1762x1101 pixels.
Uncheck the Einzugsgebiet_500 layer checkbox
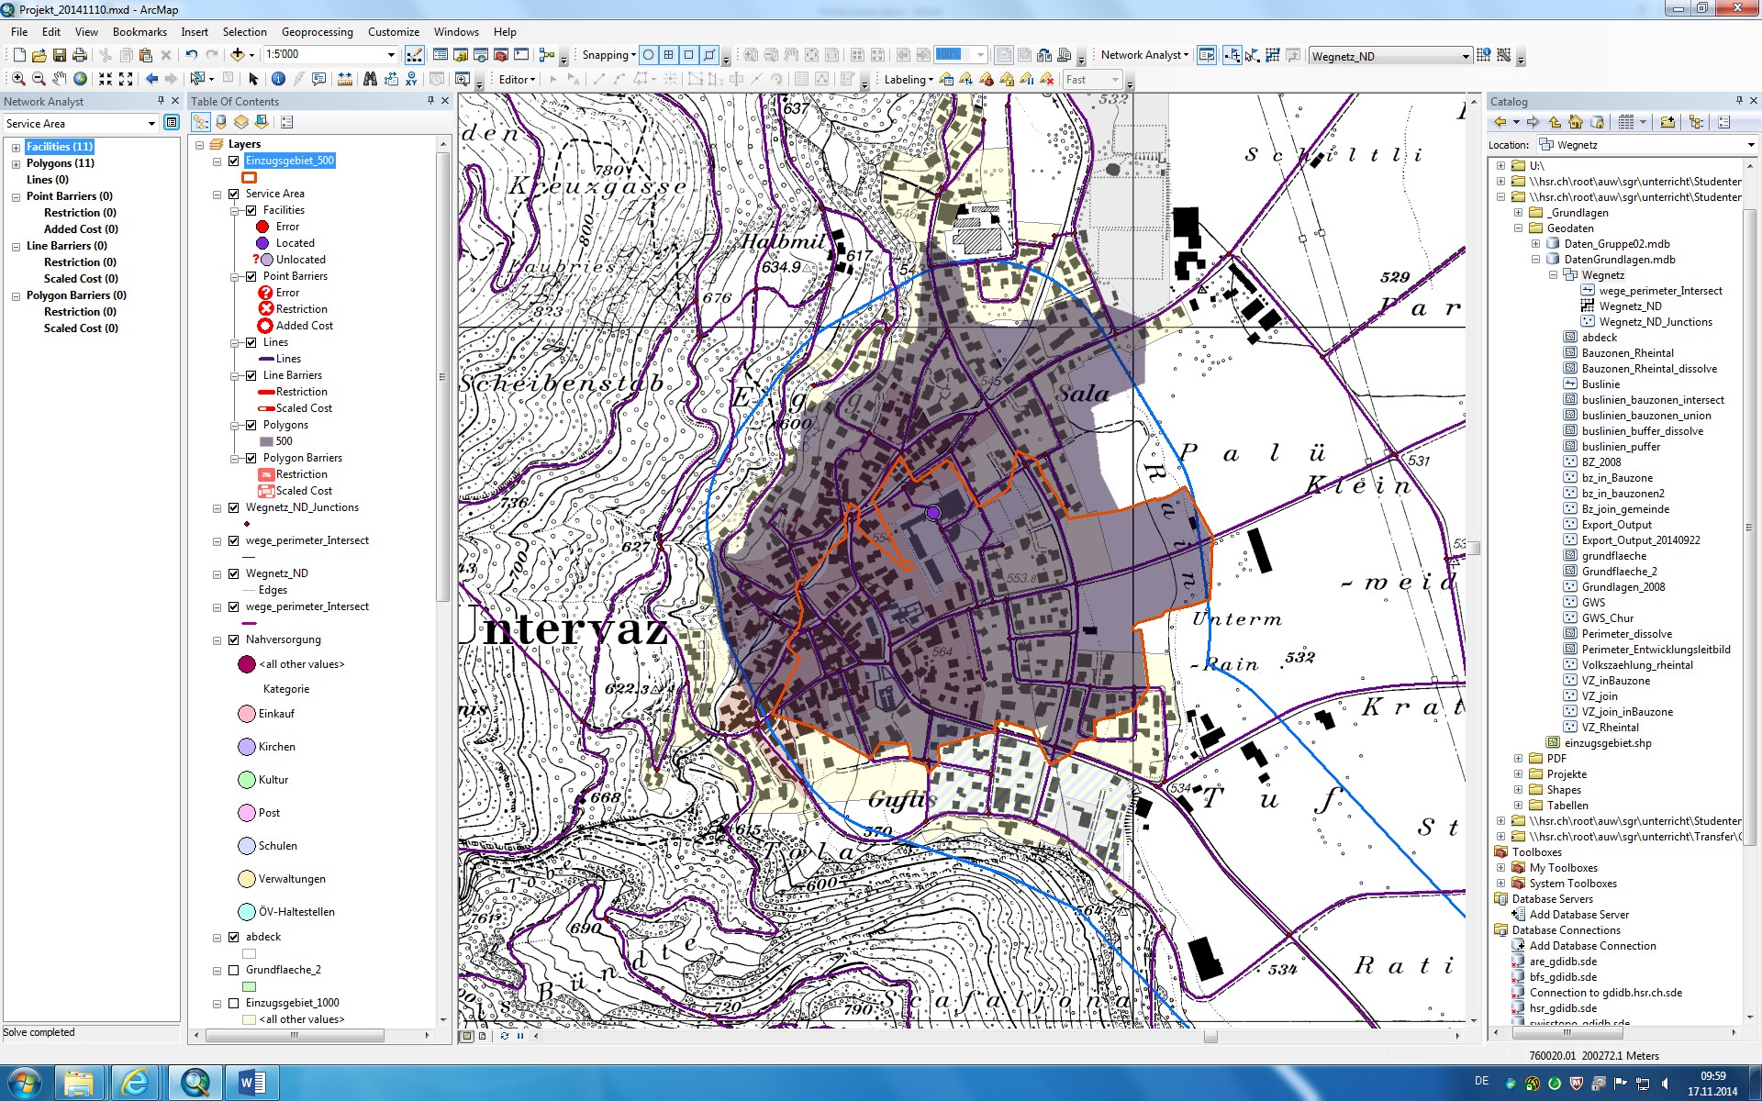[234, 161]
